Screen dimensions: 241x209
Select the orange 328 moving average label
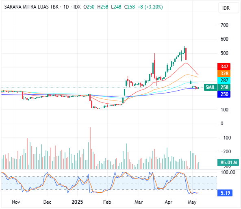pos(224,73)
